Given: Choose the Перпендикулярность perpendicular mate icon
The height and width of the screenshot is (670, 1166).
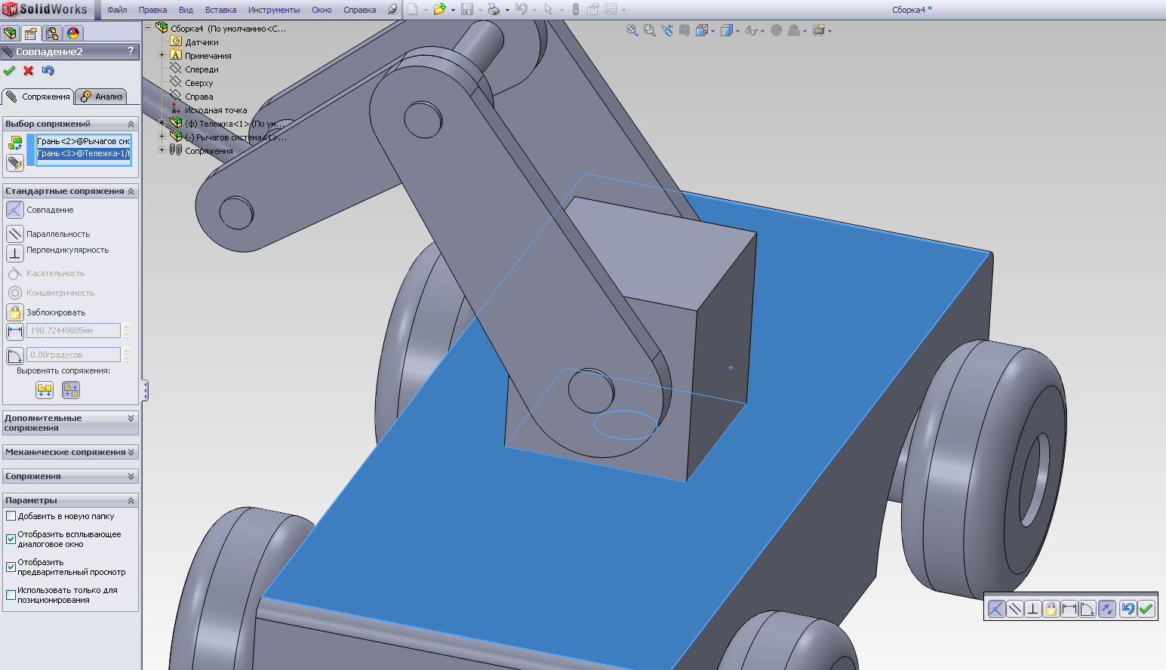Looking at the screenshot, I should (15, 254).
